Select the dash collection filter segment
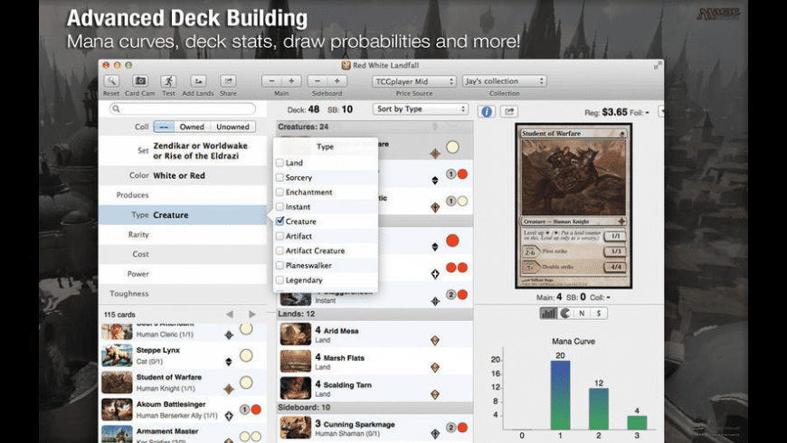This screenshot has width=787, height=443. (164, 127)
